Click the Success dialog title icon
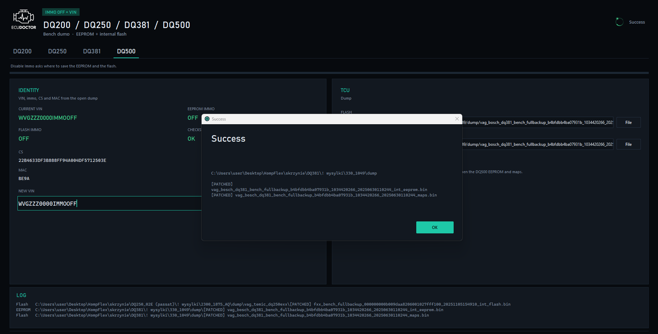658x334 pixels. (x=207, y=119)
